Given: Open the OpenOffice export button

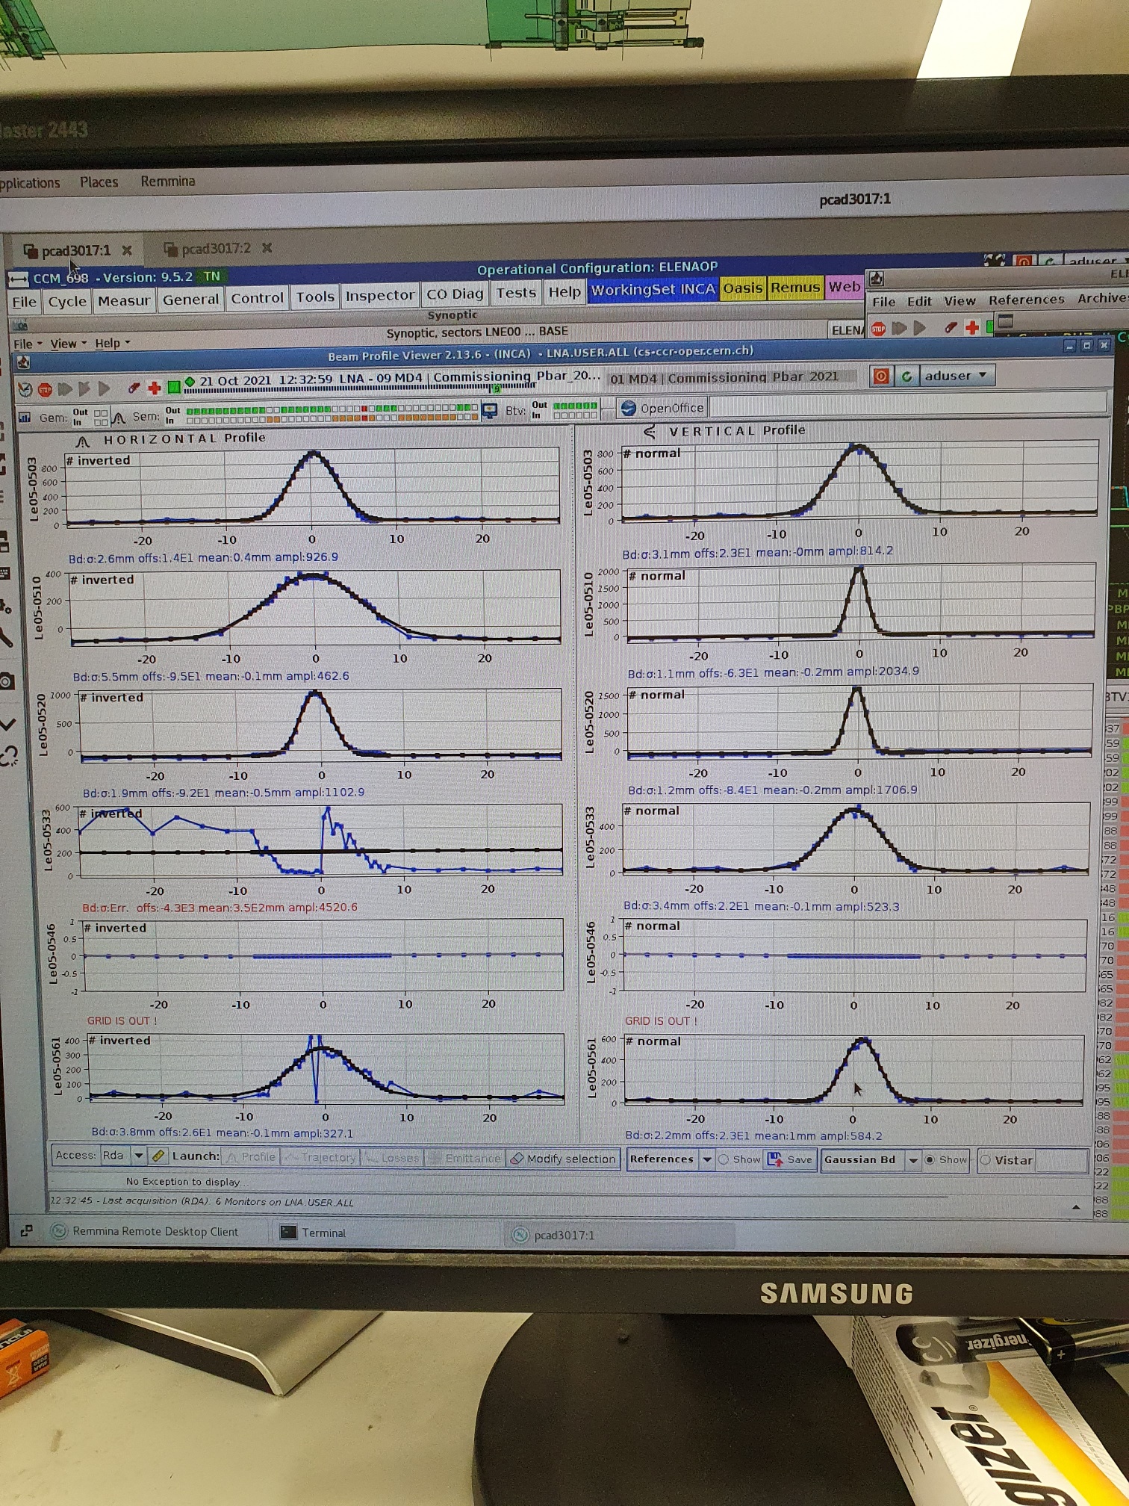Looking at the screenshot, I should tap(663, 408).
